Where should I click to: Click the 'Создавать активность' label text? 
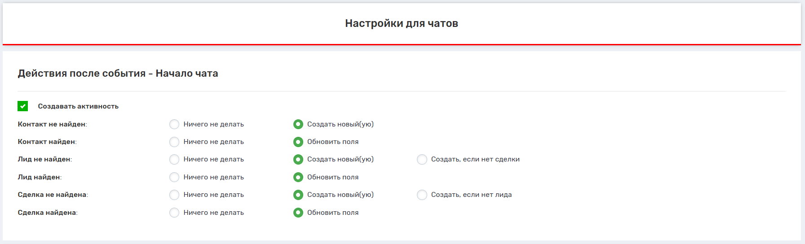point(78,106)
